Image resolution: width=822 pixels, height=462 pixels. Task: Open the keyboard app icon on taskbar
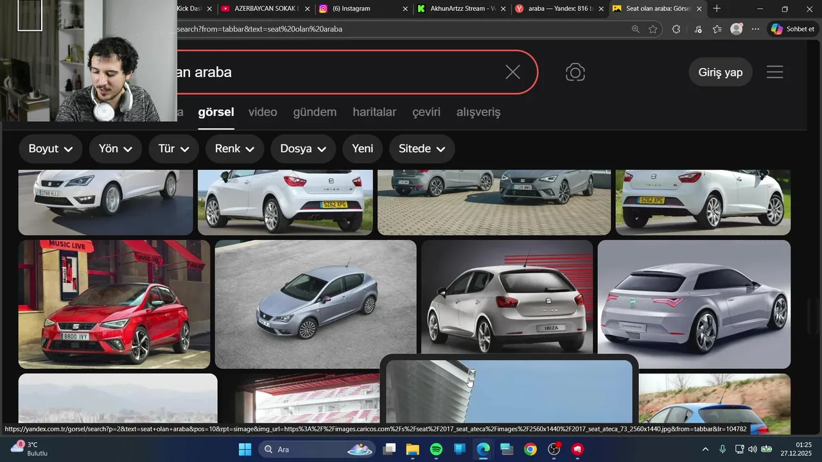coord(507,449)
